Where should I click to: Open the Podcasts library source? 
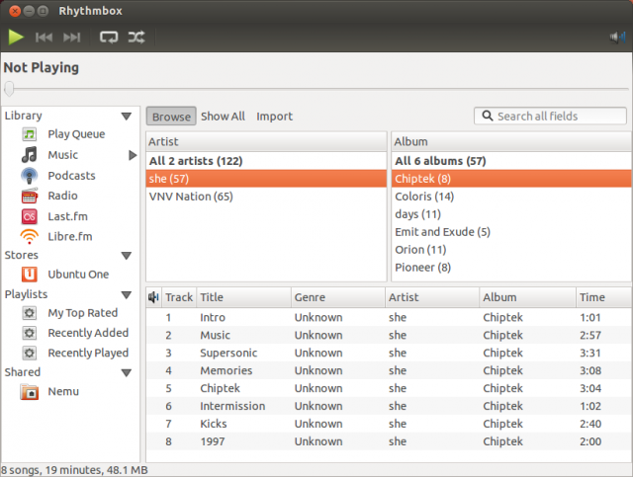71,176
